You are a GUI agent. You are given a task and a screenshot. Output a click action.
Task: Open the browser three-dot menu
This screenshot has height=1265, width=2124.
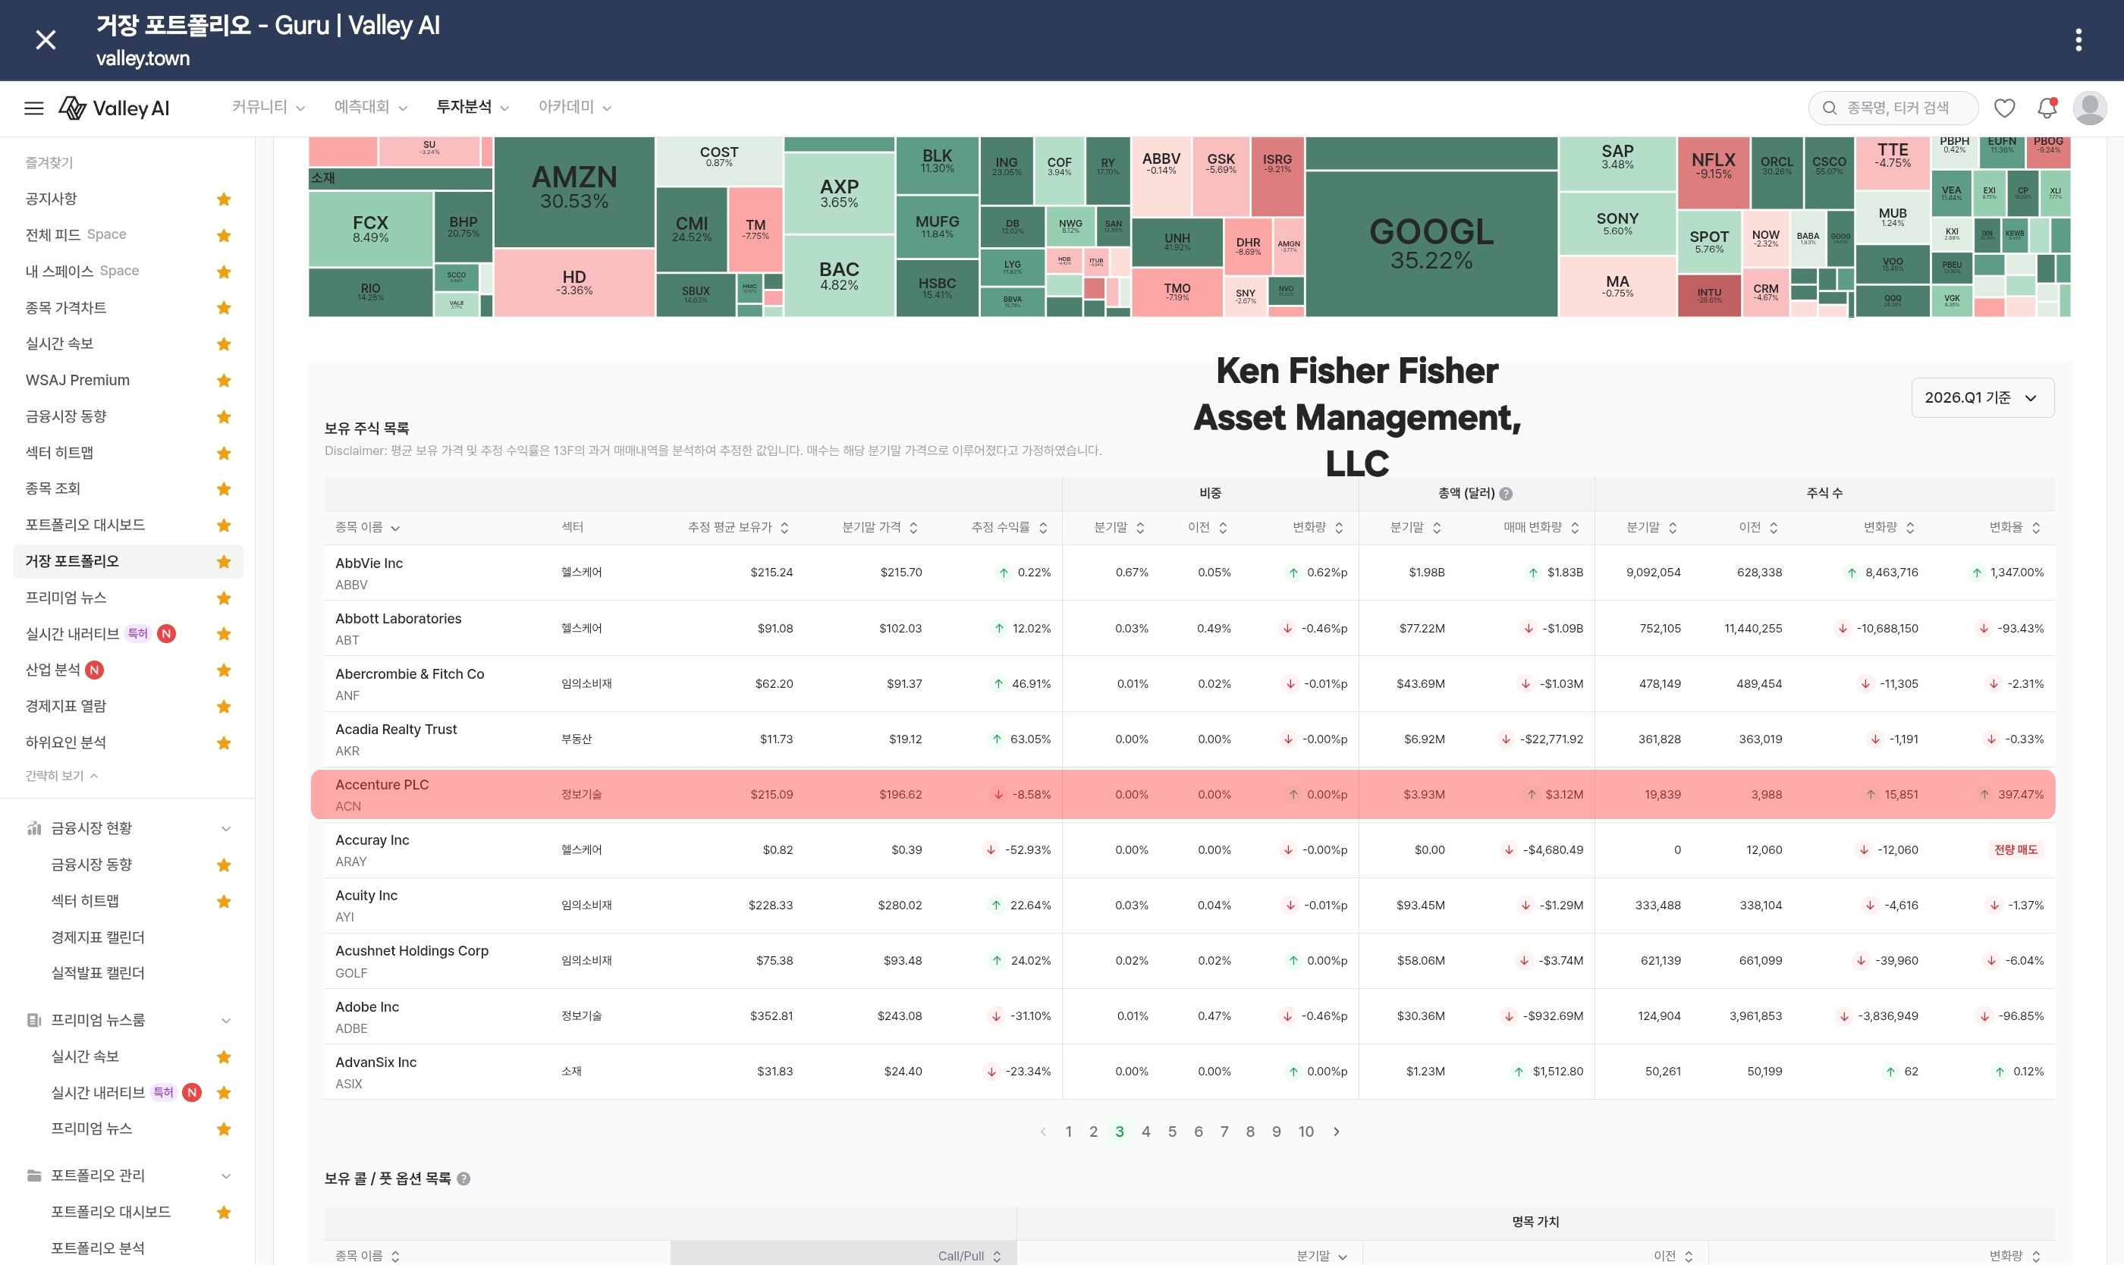(x=2078, y=40)
